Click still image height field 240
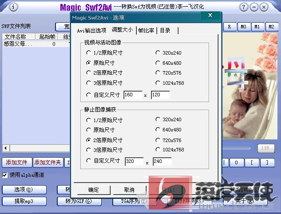 [162, 162]
